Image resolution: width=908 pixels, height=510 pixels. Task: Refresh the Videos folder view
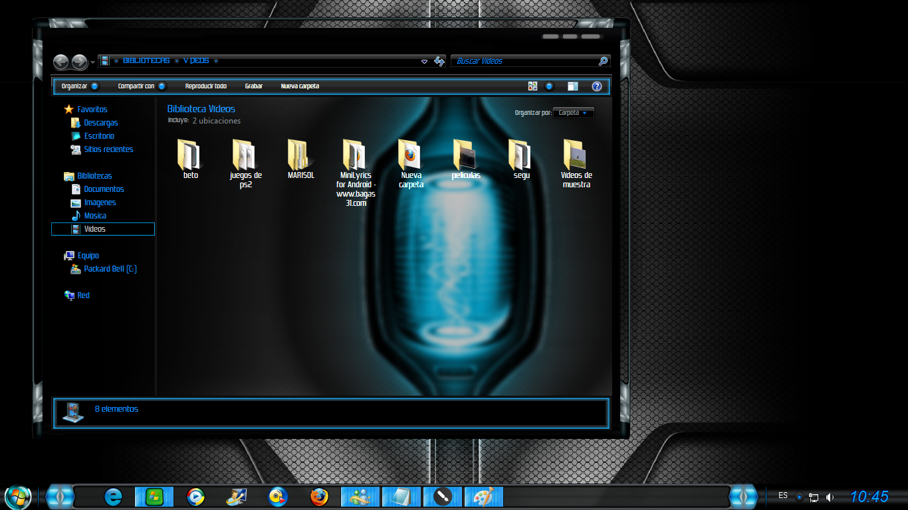[439, 61]
